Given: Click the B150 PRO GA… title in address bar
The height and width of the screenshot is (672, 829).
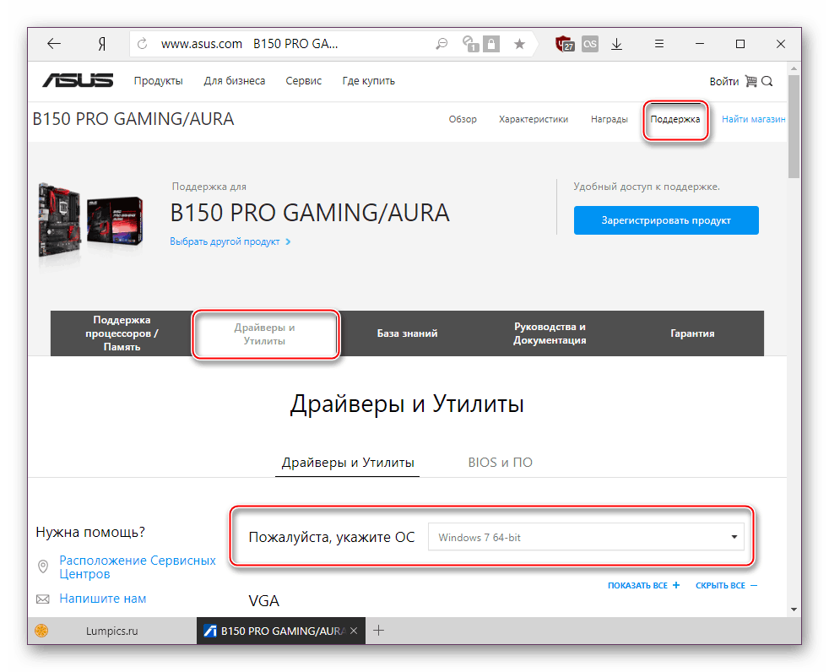Looking at the screenshot, I should pyautogui.click(x=295, y=44).
